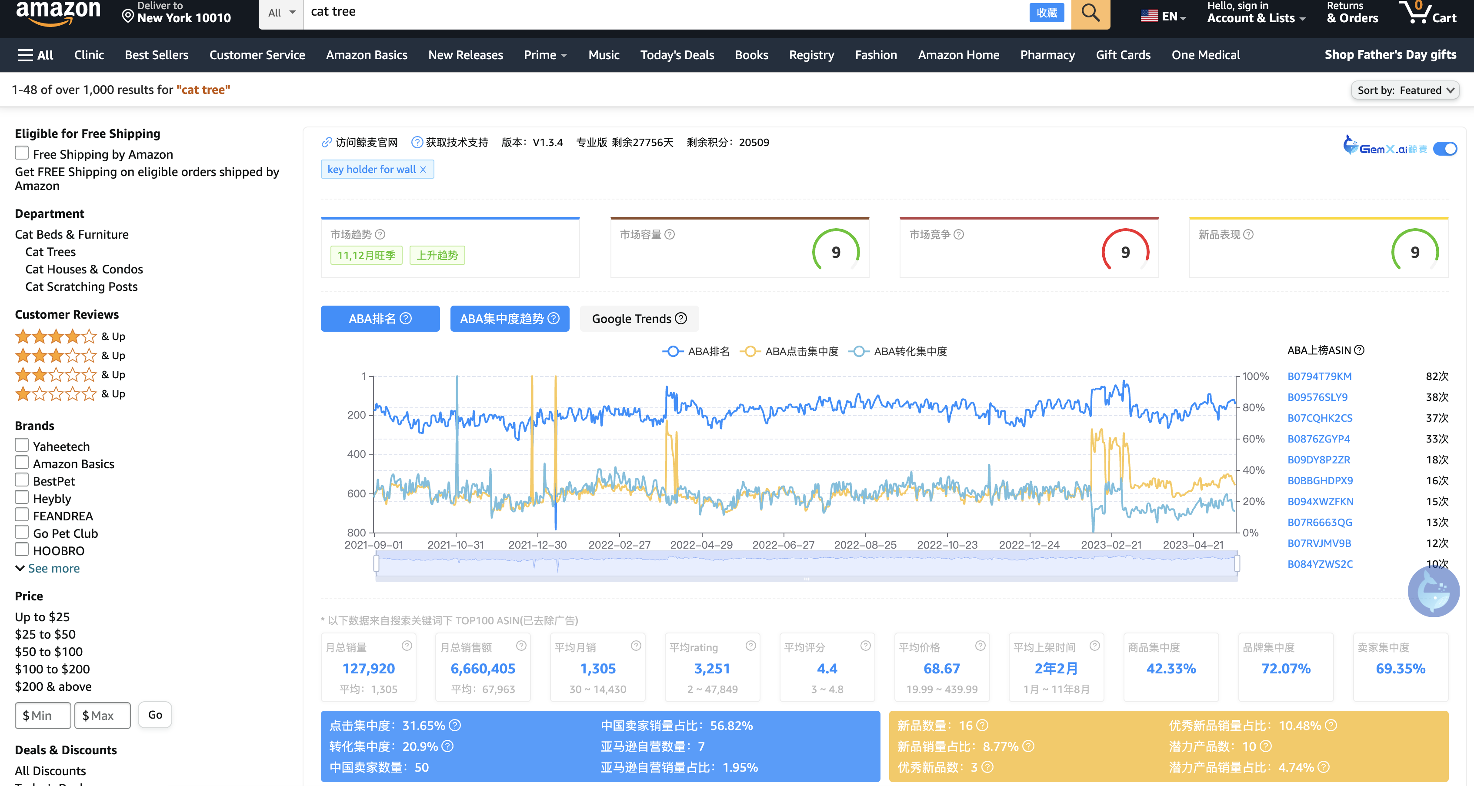
Task: Open ASIN B0794T79KM link
Action: click(1319, 376)
